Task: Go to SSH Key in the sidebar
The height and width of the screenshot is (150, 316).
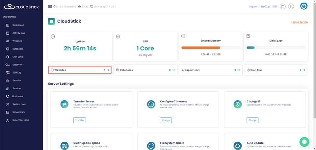Action: (x=17, y=73)
